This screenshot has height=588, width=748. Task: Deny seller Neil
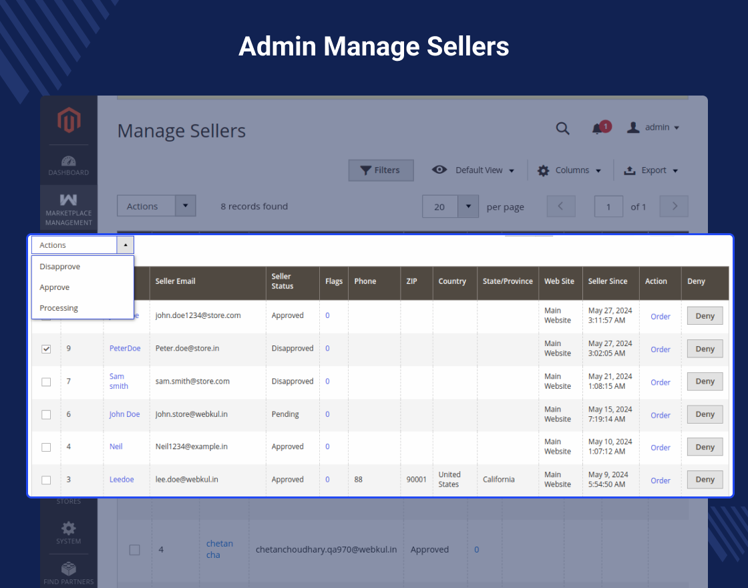pos(705,447)
